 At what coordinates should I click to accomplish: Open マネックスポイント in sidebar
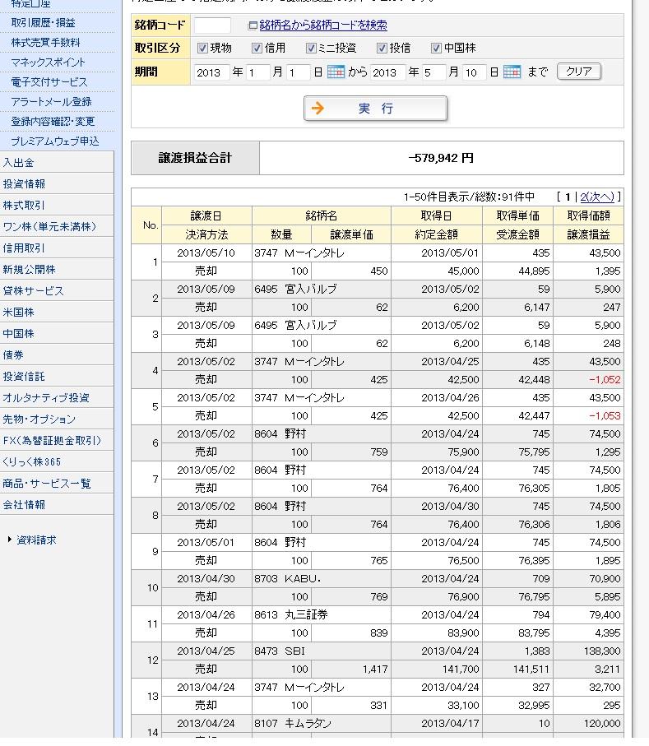pyautogui.click(x=48, y=63)
